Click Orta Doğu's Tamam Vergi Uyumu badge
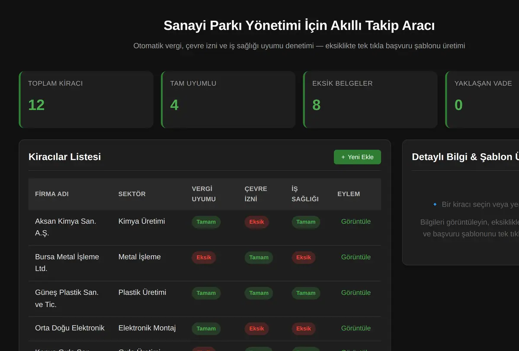519x351 pixels. point(206,328)
